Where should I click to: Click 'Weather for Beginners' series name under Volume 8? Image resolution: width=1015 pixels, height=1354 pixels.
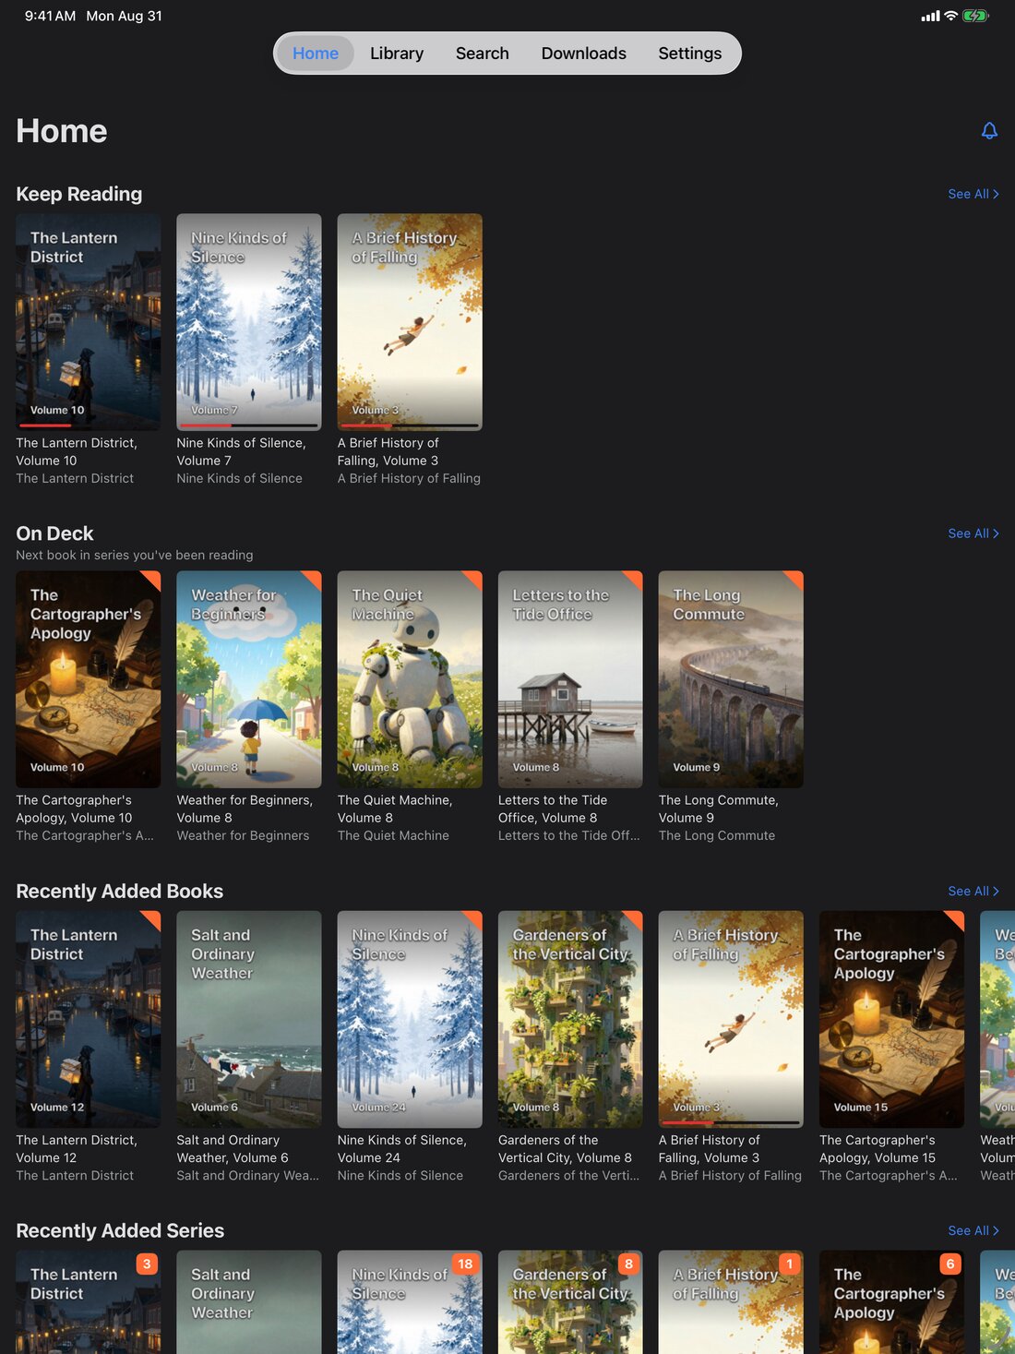(x=243, y=835)
